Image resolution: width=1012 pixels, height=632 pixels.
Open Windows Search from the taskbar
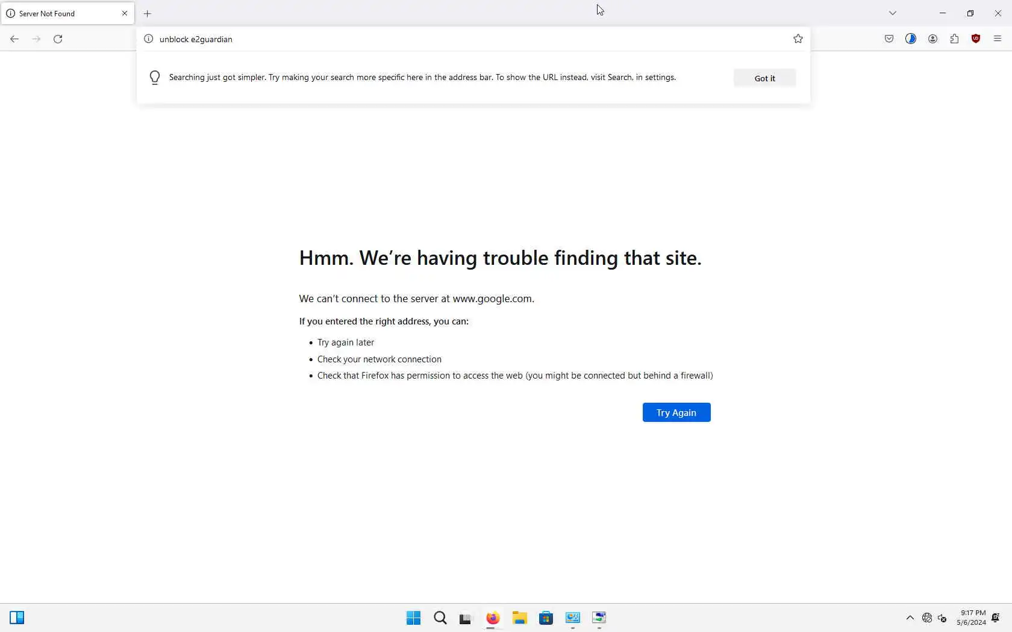(x=440, y=618)
